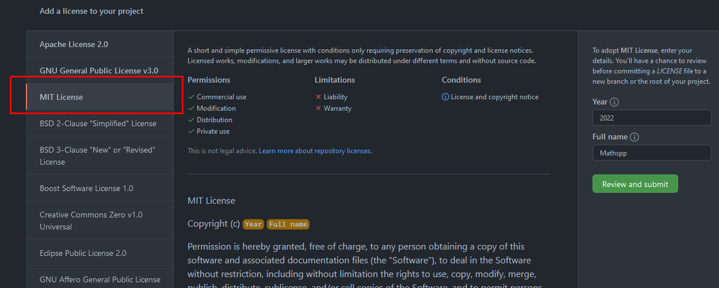
Task: Click Add a license to your project heading
Action: 92,11
